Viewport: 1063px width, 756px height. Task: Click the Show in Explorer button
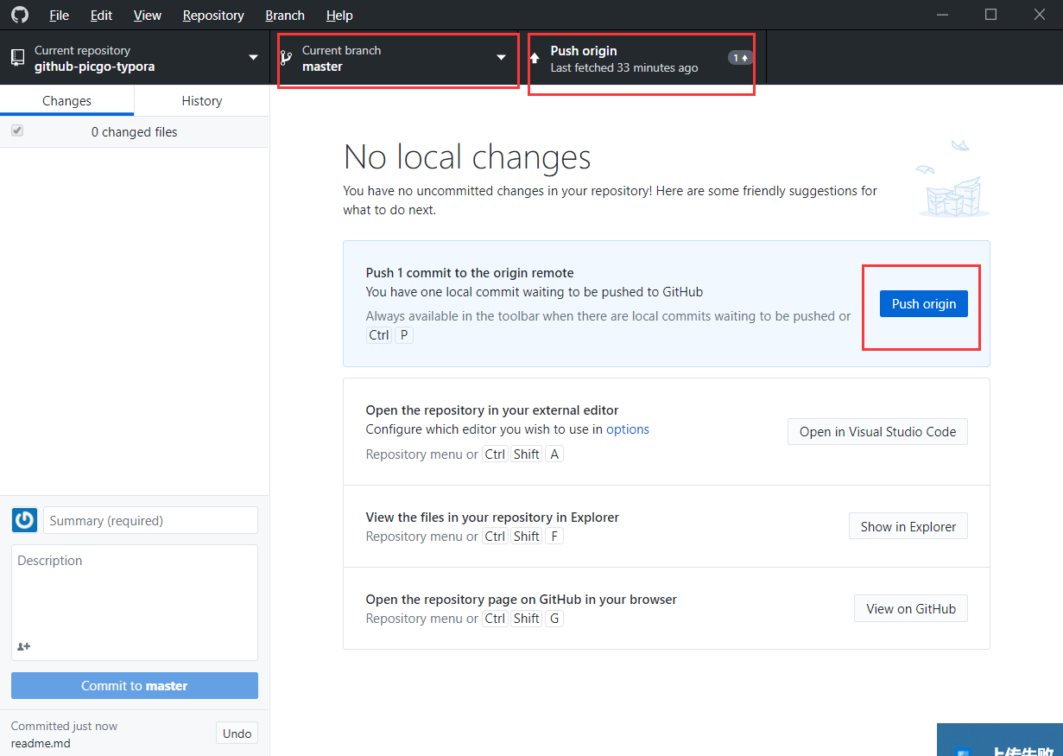[x=908, y=526]
